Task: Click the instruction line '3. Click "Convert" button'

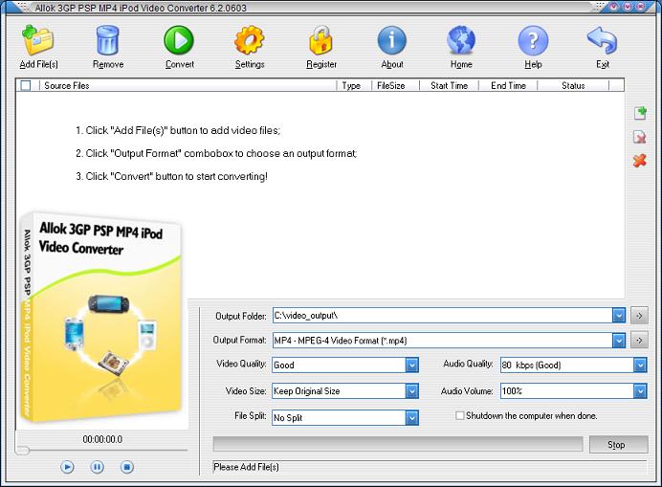Action: pos(171,176)
